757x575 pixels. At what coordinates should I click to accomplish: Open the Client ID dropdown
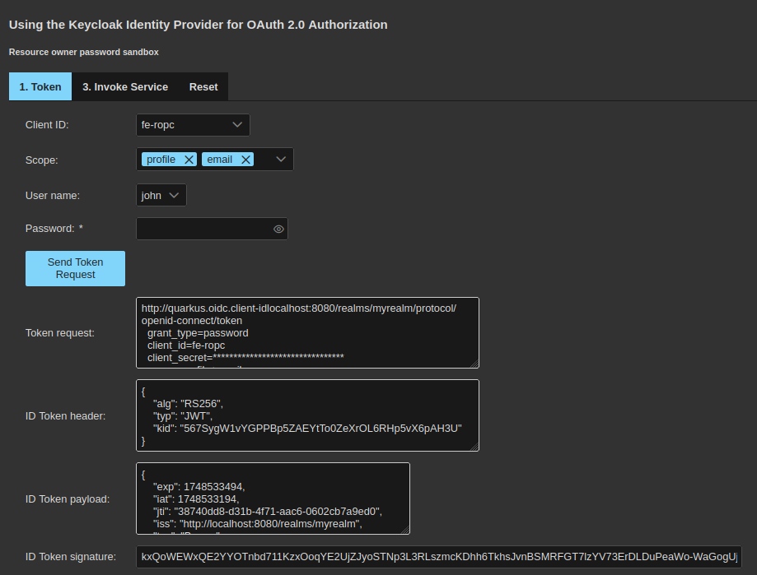[193, 125]
